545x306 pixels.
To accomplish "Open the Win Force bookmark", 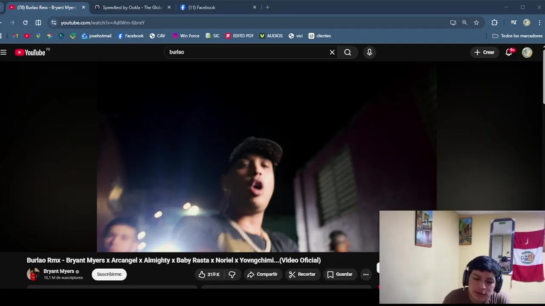I will tap(186, 36).
